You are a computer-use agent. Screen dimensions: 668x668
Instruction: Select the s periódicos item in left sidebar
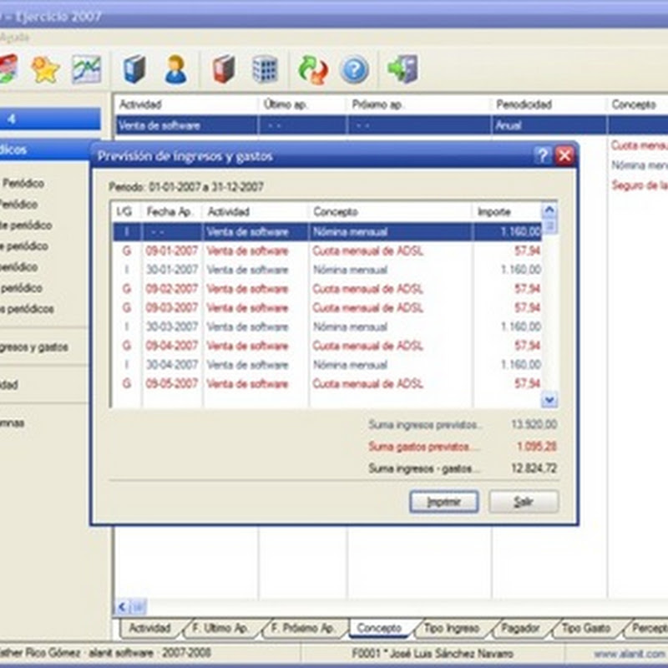tap(27, 309)
